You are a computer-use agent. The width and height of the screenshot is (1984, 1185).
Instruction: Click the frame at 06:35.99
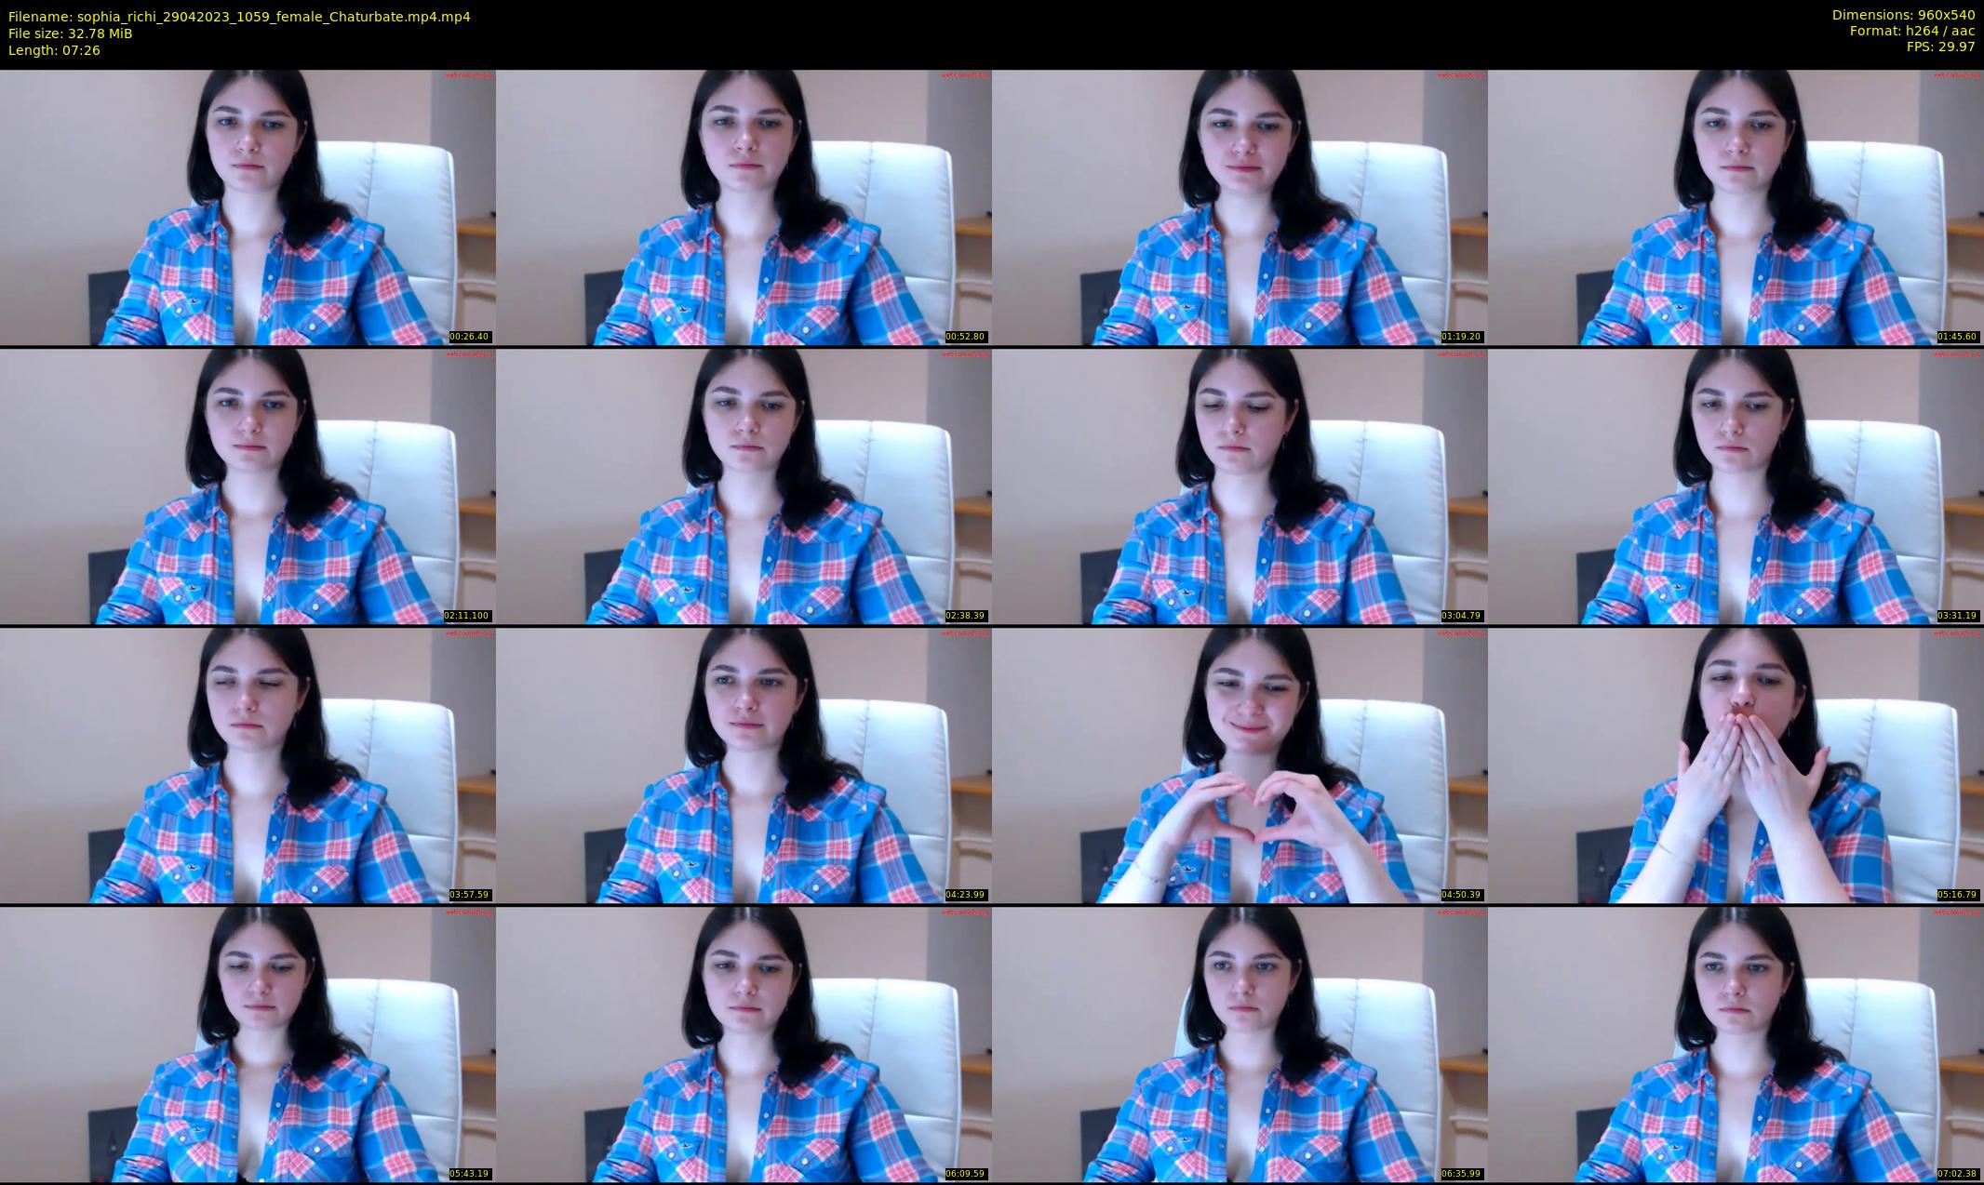tap(1240, 1045)
